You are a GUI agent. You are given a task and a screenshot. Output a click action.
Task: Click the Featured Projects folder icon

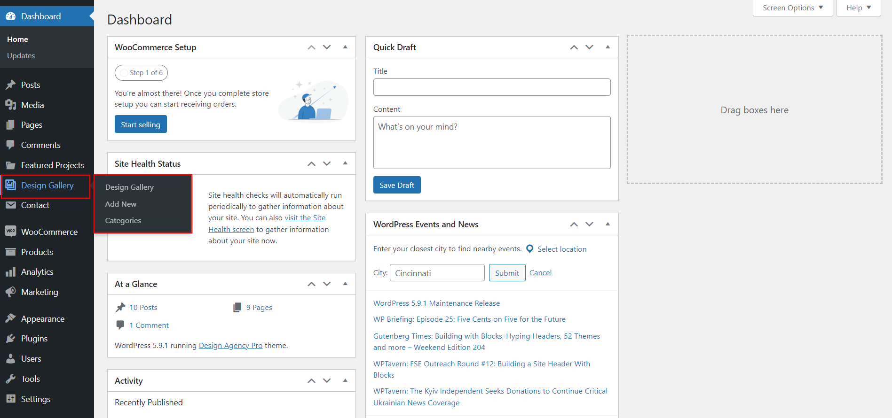(x=10, y=165)
